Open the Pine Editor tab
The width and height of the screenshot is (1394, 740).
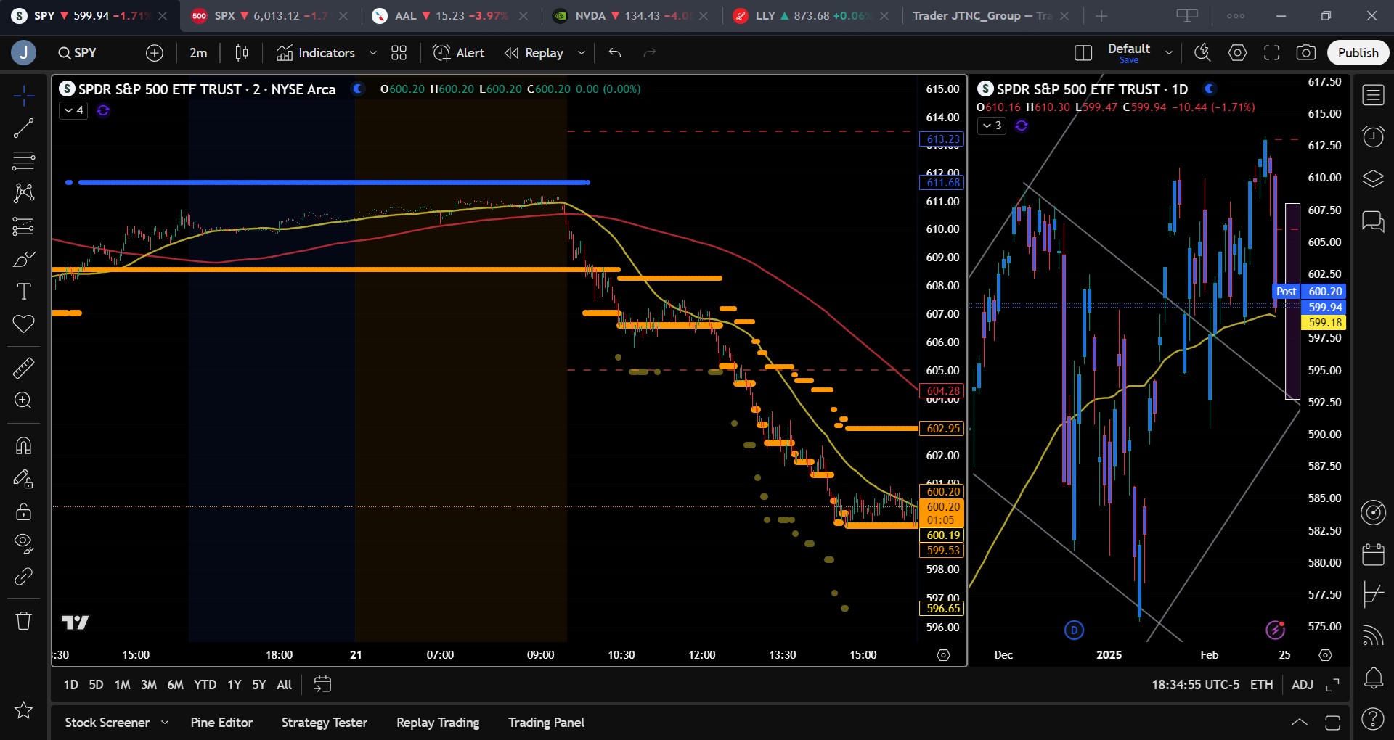[221, 723]
